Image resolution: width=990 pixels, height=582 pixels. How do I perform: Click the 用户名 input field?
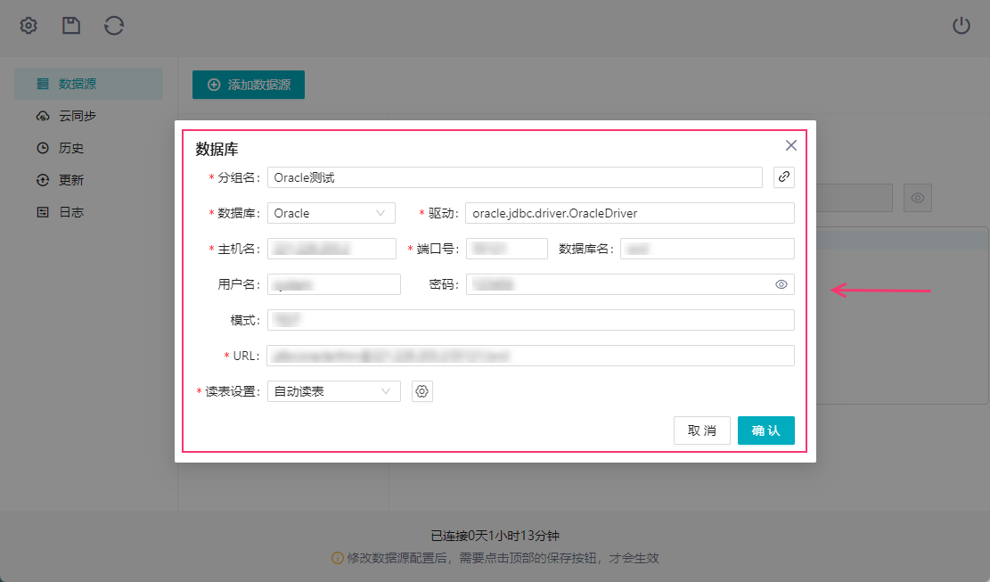click(x=333, y=284)
